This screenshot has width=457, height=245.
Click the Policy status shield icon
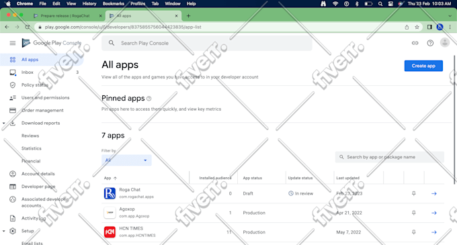[13, 85]
